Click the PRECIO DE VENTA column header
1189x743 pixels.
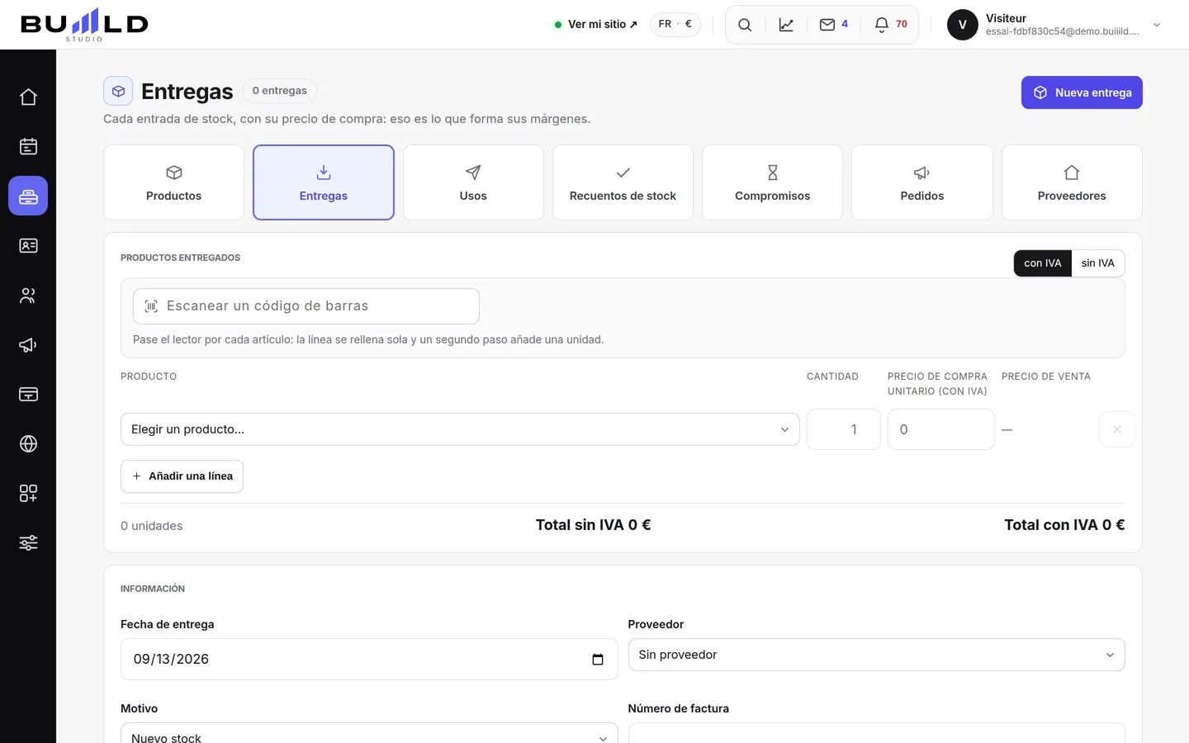tap(1046, 376)
